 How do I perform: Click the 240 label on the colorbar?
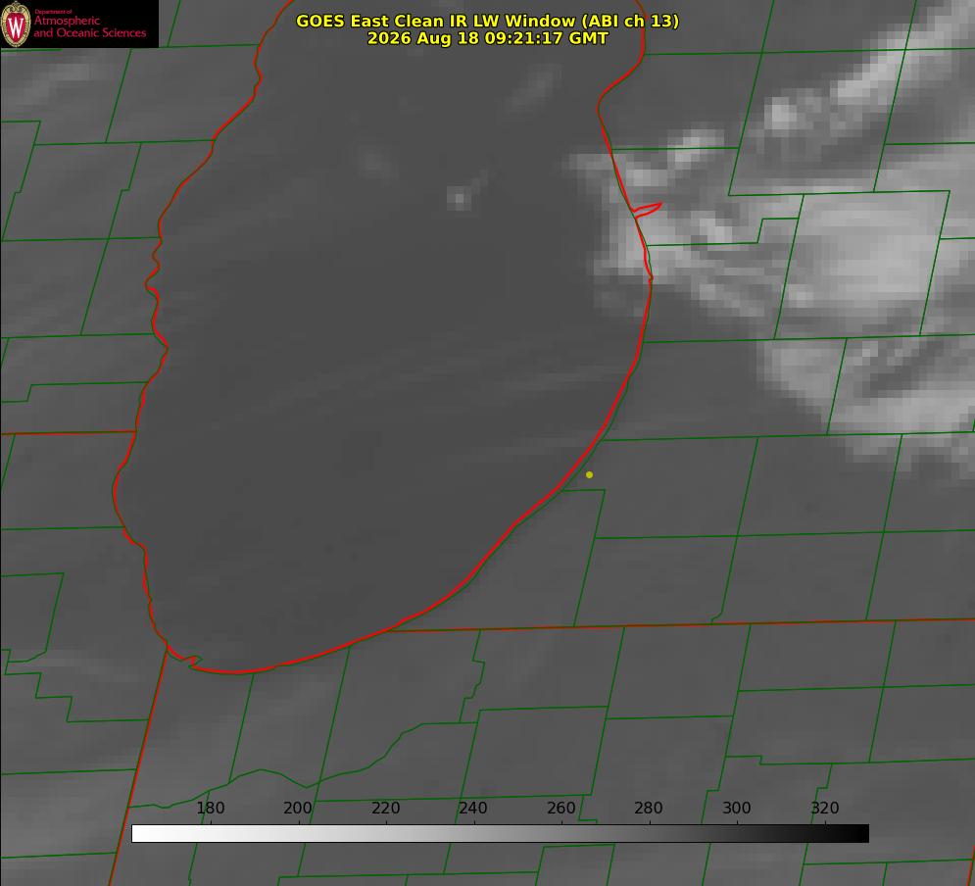click(473, 808)
